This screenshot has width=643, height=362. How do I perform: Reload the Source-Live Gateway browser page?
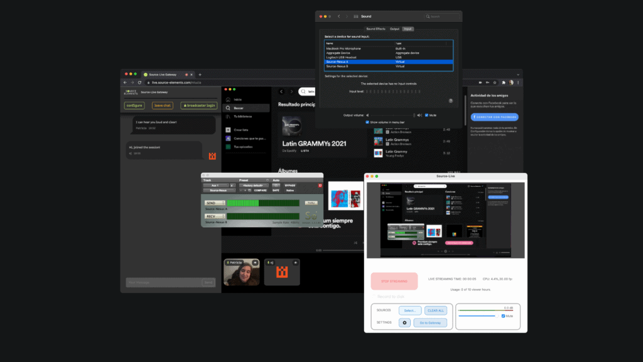pyautogui.click(x=139, y=82)
